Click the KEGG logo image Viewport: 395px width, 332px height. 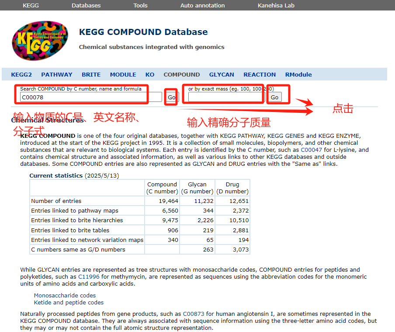pyautogui.click(x=40, y=41)
